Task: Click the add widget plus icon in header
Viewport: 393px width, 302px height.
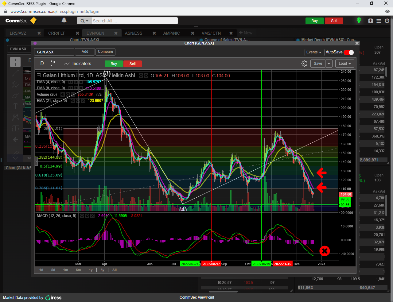Action: pyautogui.click(x=371, y=21)
